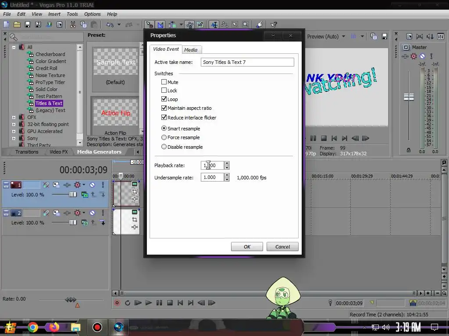The image size is (449, 336).
Task: Collapse the All tree node
Action: [14, 47]
